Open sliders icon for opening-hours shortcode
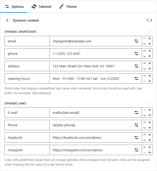Image resolution: width=157 pixels, height=171 pixels. [136, 78]
